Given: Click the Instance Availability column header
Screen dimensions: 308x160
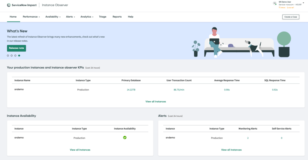Looking at the screenshot, I should pos(125,129).
